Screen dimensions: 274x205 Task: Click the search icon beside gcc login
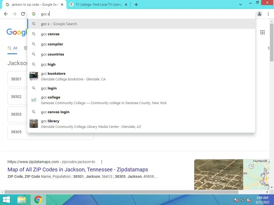pos(34,88)
